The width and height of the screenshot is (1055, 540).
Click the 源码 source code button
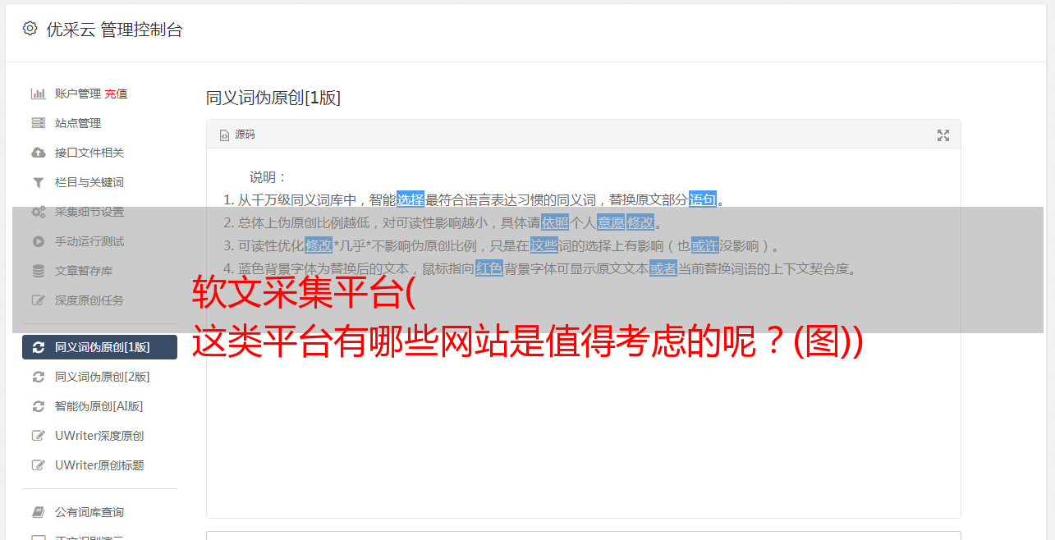(x=237, y=135)
